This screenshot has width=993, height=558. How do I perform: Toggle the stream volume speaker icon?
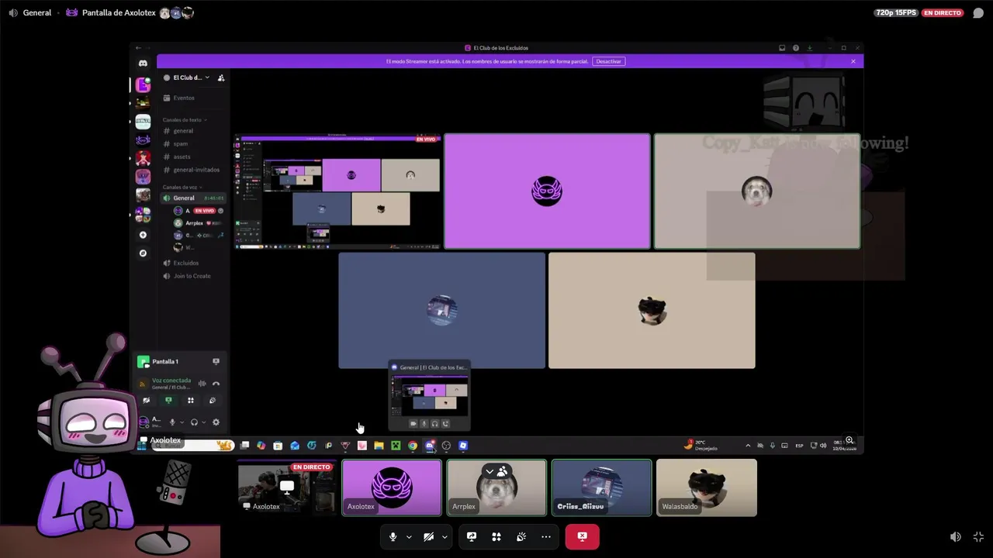956,536
